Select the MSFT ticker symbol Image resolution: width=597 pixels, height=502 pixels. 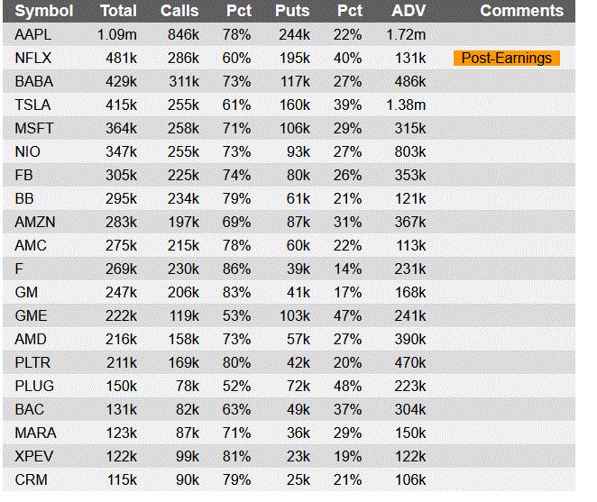[35, 128]
